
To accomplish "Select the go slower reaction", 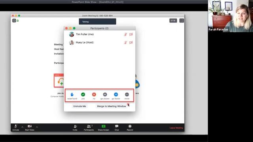I will pyautogui.click(x=105, y=95).
